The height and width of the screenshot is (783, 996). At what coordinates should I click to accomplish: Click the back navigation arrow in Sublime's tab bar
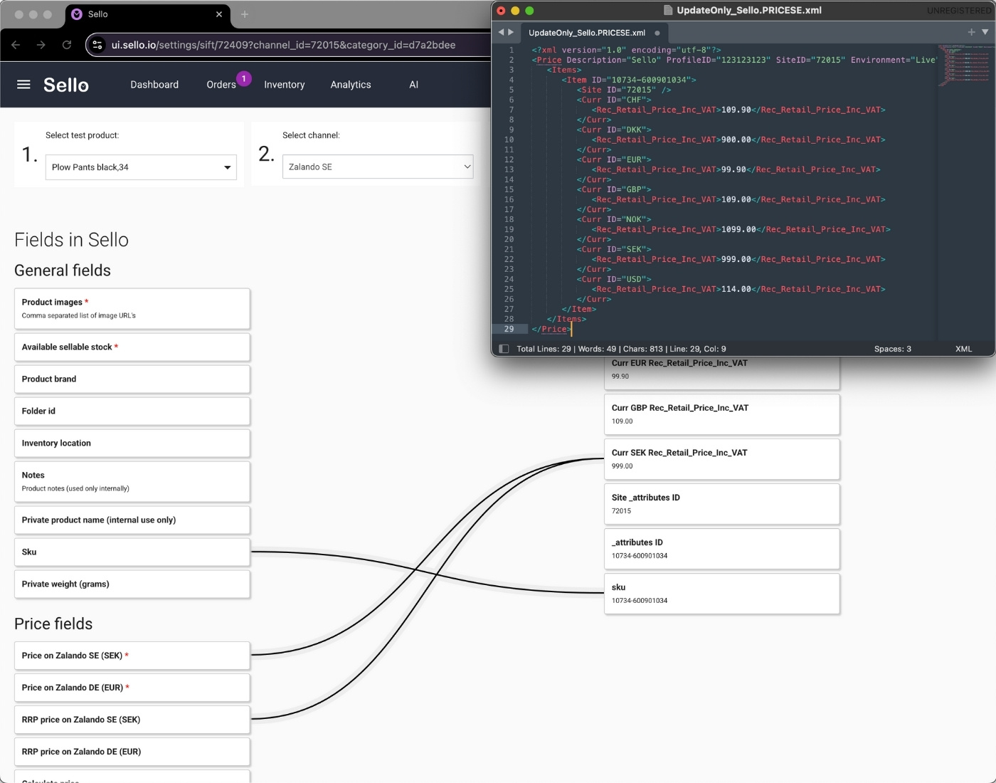(x=502, y=32)
